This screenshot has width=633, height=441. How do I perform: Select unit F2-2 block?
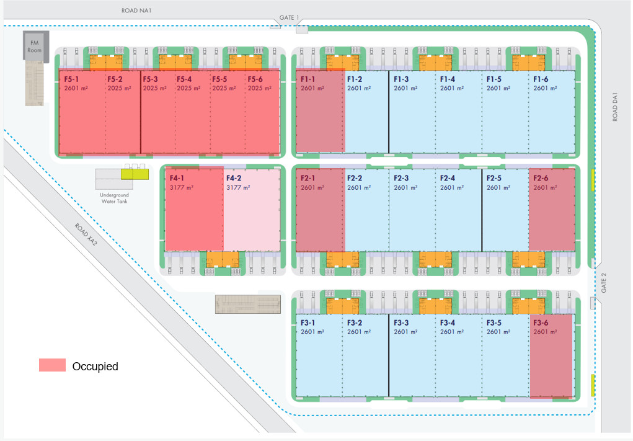coord(366,210)
